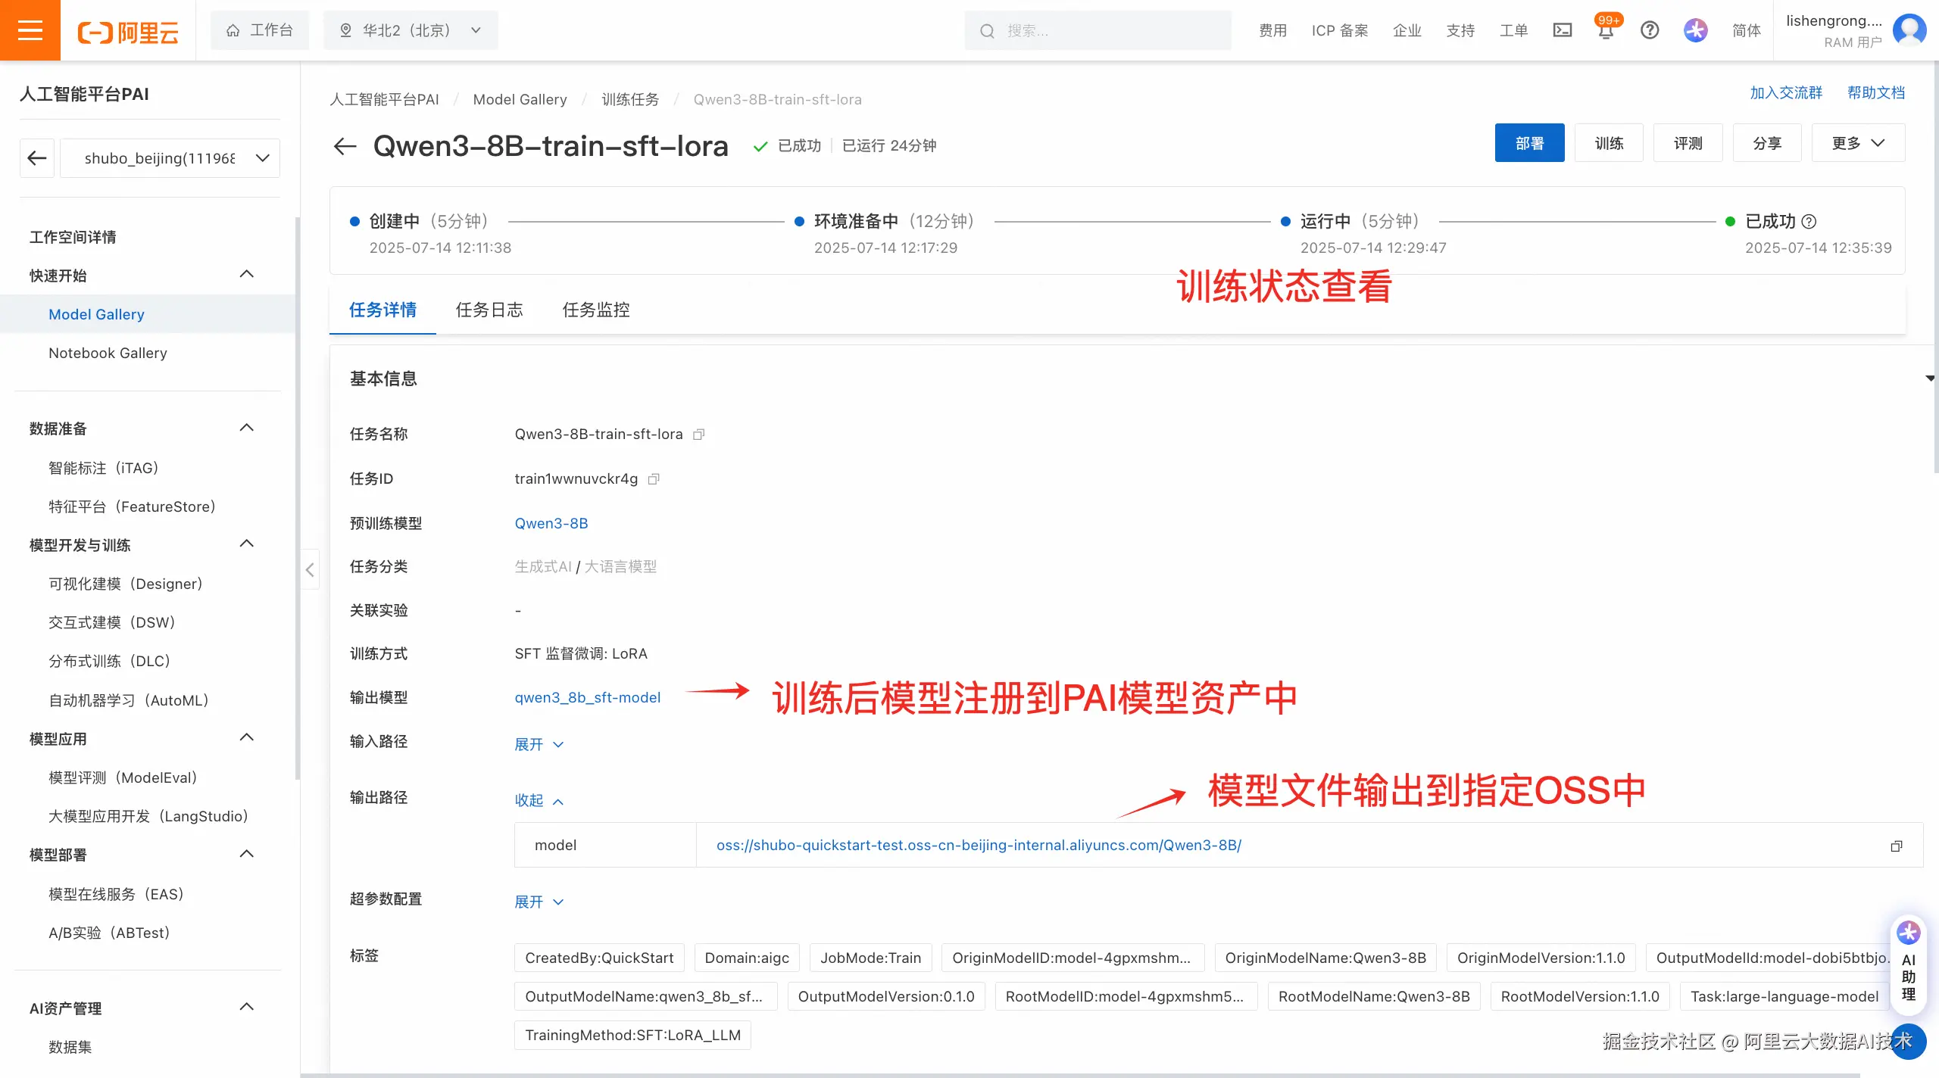Switch to the 任务日志 tab
Image resolution: width=1939 pixels, height=1078 pixels.
489,310
